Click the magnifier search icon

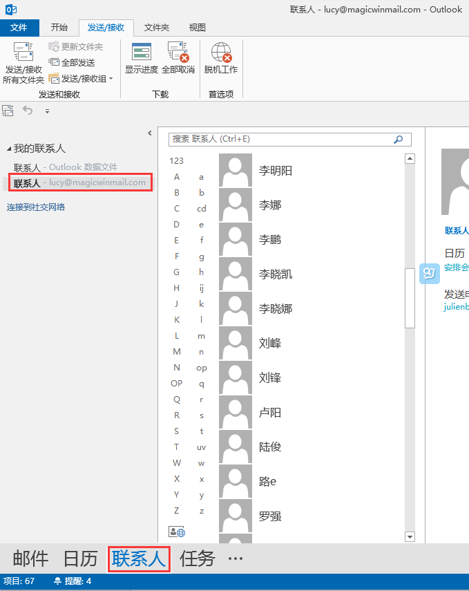pyautogui.click(x=398, y=140)
